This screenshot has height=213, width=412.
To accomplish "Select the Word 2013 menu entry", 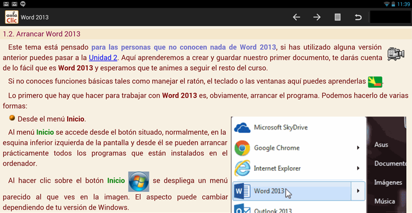I will (x=292, y=191).
